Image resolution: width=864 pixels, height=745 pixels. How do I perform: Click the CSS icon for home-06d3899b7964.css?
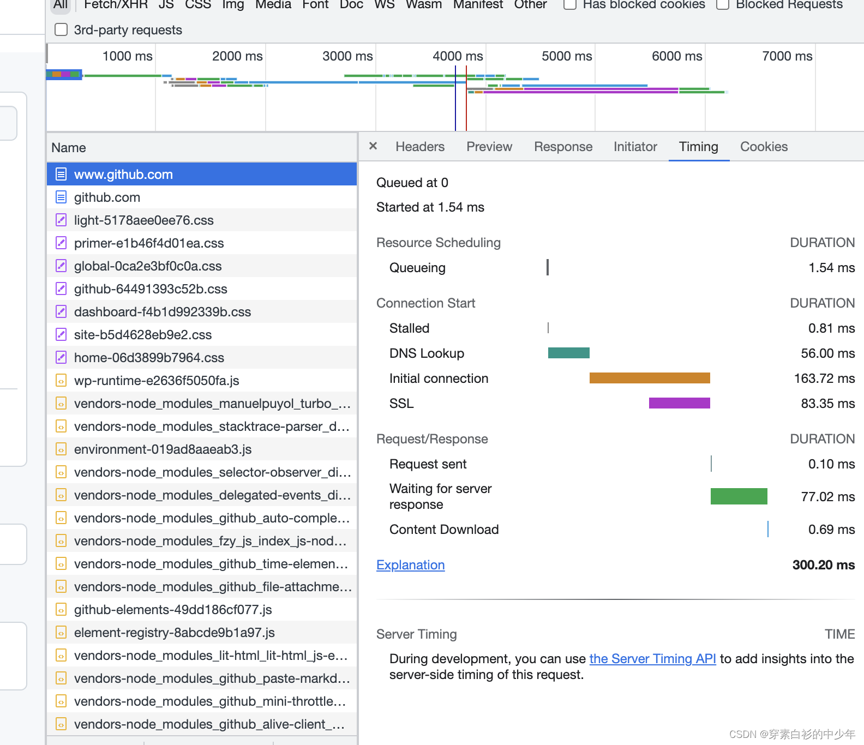coord(61,358)
